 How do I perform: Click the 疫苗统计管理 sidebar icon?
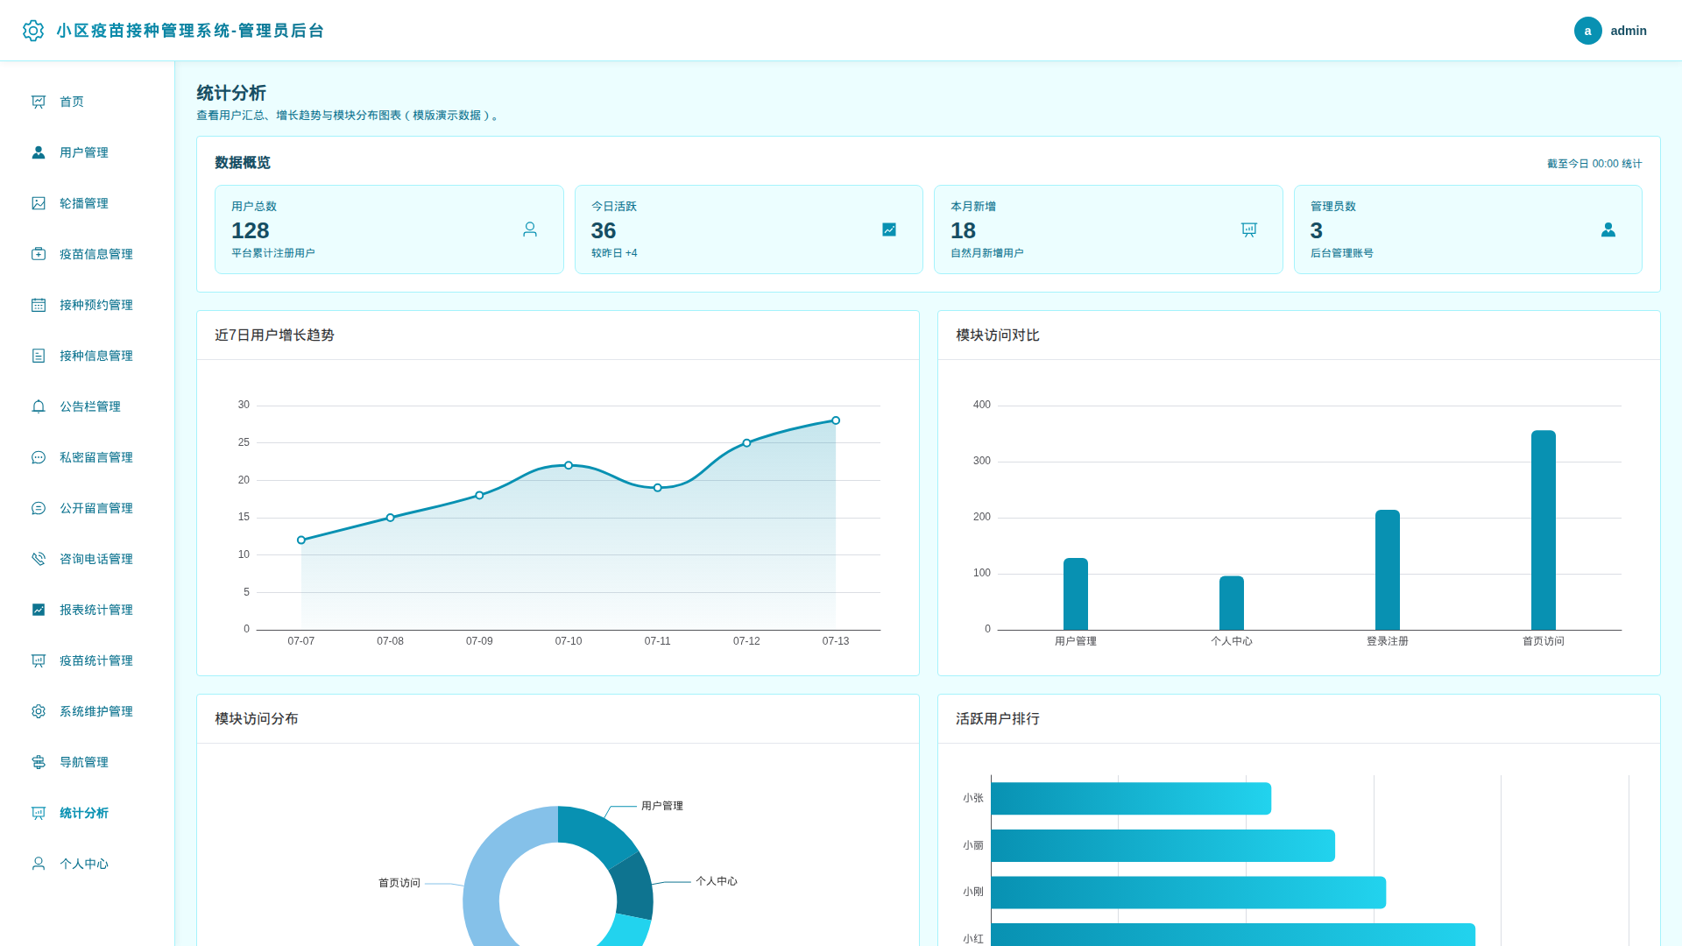click(39, 660)
